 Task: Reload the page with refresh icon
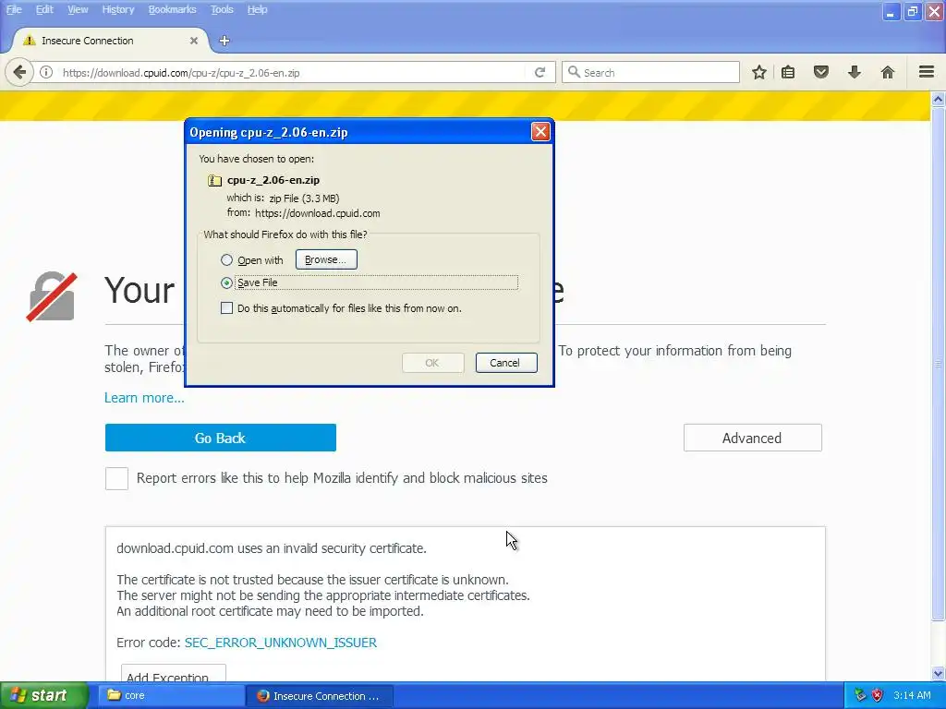tap(540, 73)
